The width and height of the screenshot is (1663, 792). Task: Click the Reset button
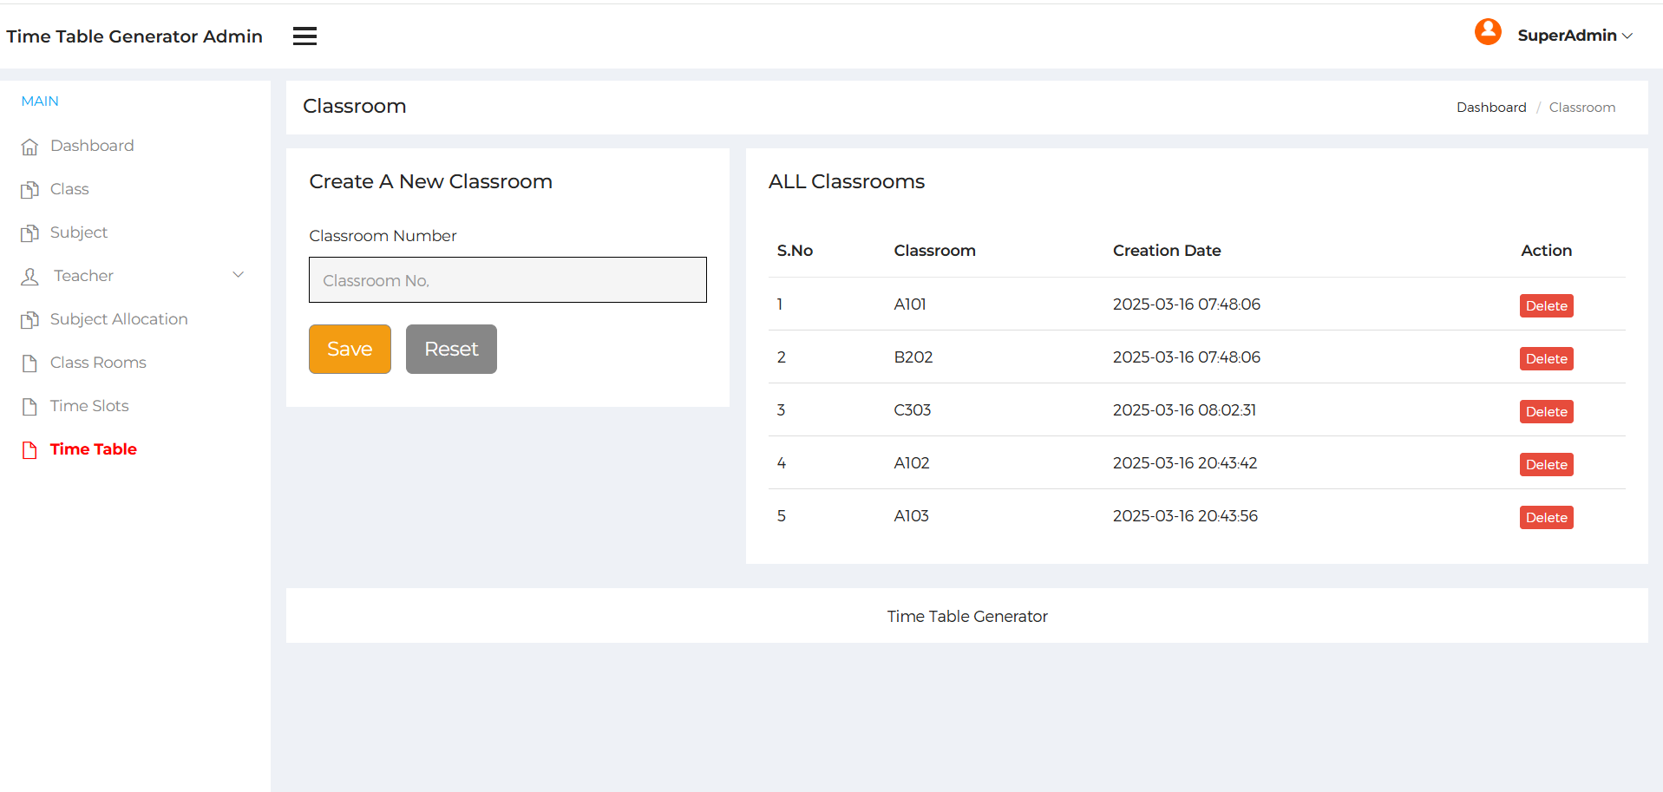451,349
